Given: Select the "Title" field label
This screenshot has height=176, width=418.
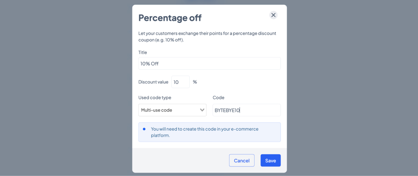Looking at the screenshot, I should 143,53.
